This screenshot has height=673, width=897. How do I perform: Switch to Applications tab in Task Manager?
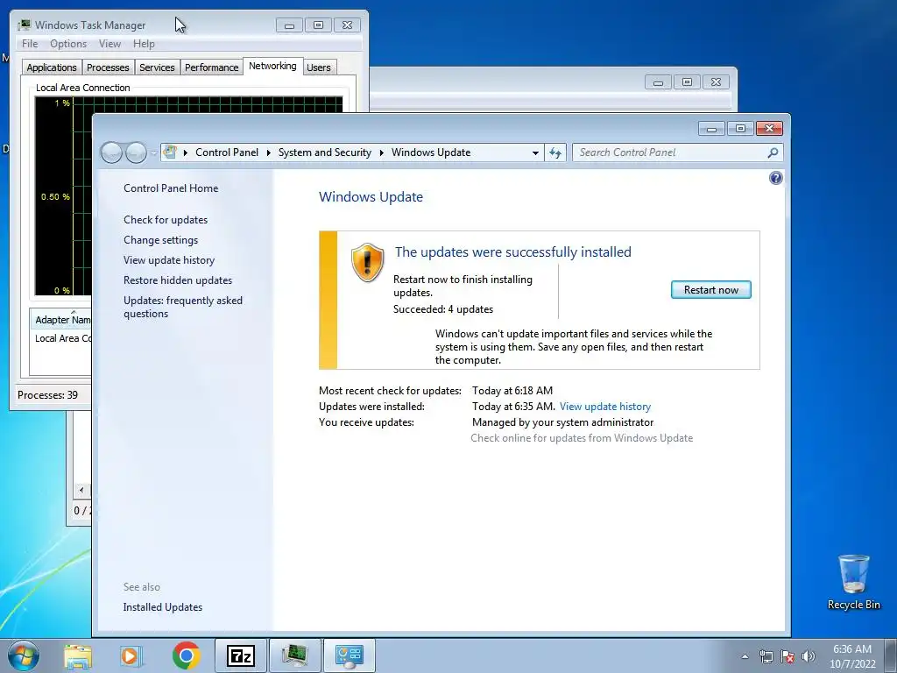coord(52,67)
